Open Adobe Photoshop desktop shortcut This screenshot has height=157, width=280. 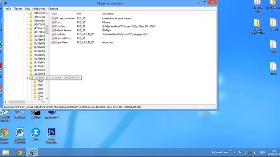(52, 135)
